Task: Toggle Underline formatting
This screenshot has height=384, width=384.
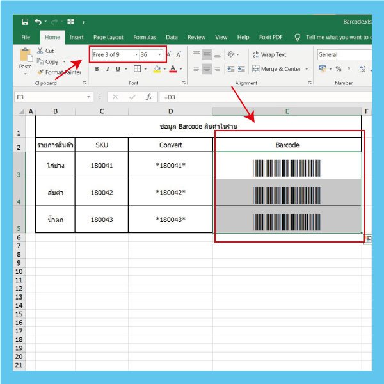Action: (x=118, y=69)
